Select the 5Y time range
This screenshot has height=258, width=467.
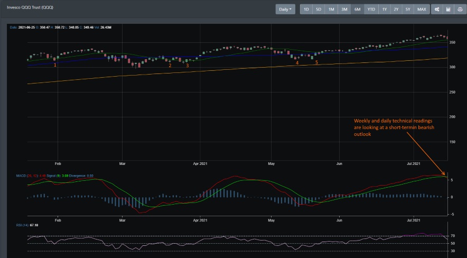pyautogui.click(x=408, y=9)
